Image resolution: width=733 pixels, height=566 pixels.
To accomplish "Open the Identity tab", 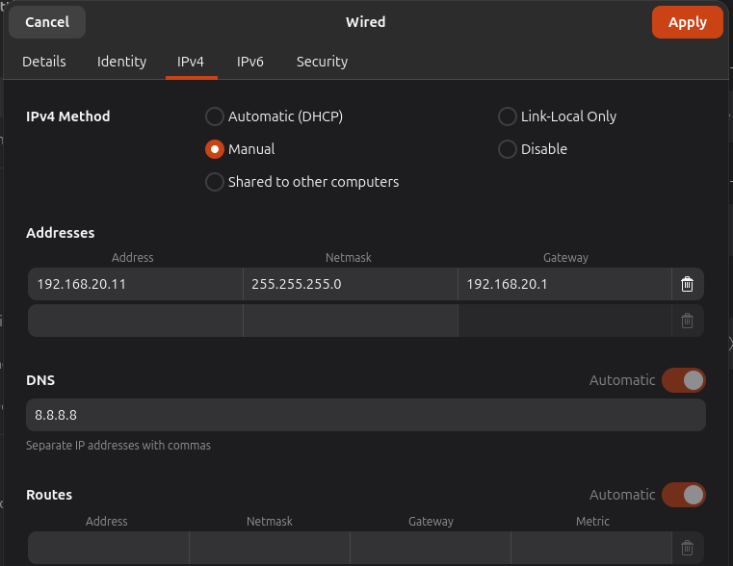I will [x=122, y=62].
